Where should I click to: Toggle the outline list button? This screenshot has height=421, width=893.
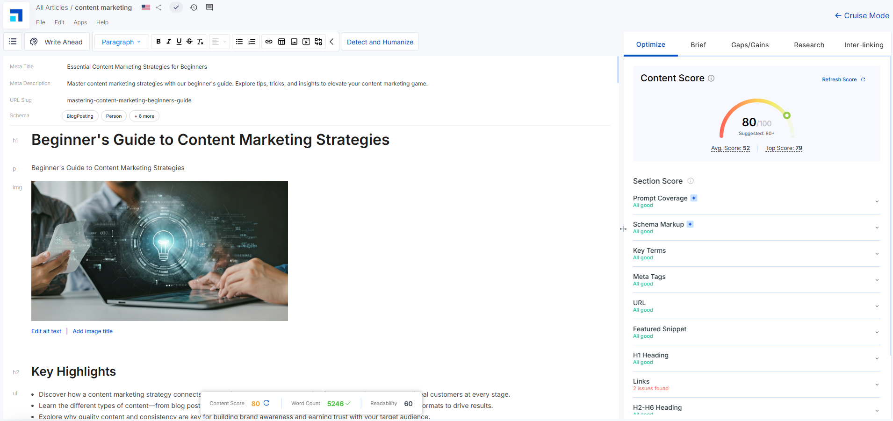click(13, 42)
